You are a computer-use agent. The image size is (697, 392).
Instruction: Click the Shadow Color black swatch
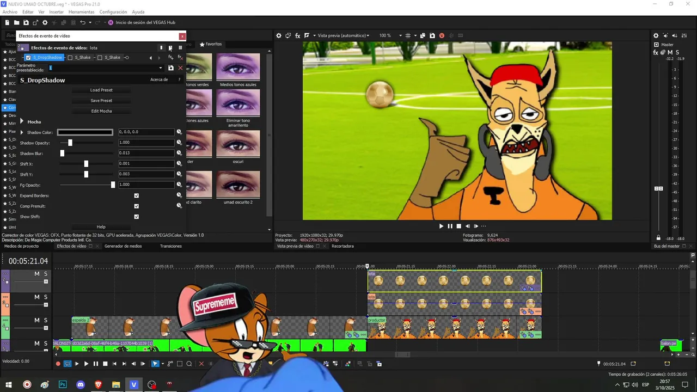pyautogui.click(x=85, y=132)
